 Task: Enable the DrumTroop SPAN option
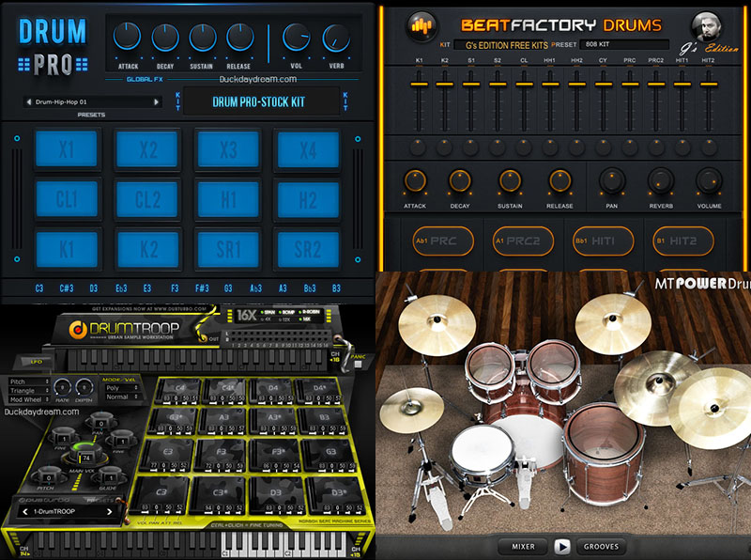point(268,312)
